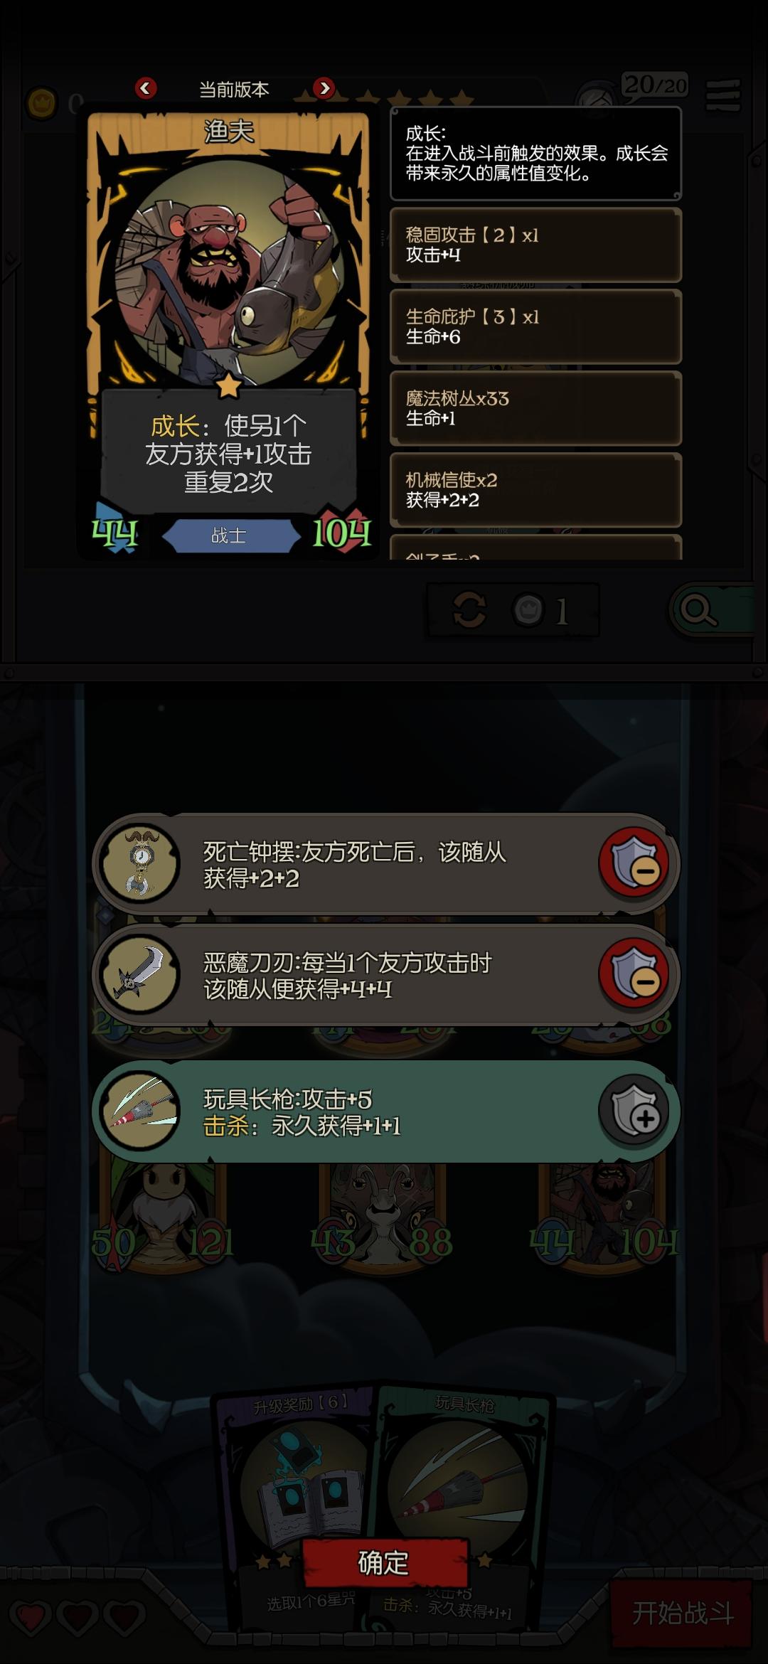768x1664 pixels.
Task: Click the red 确定 confirm button
Action: pyautogui.click(x=384, y=1562)
